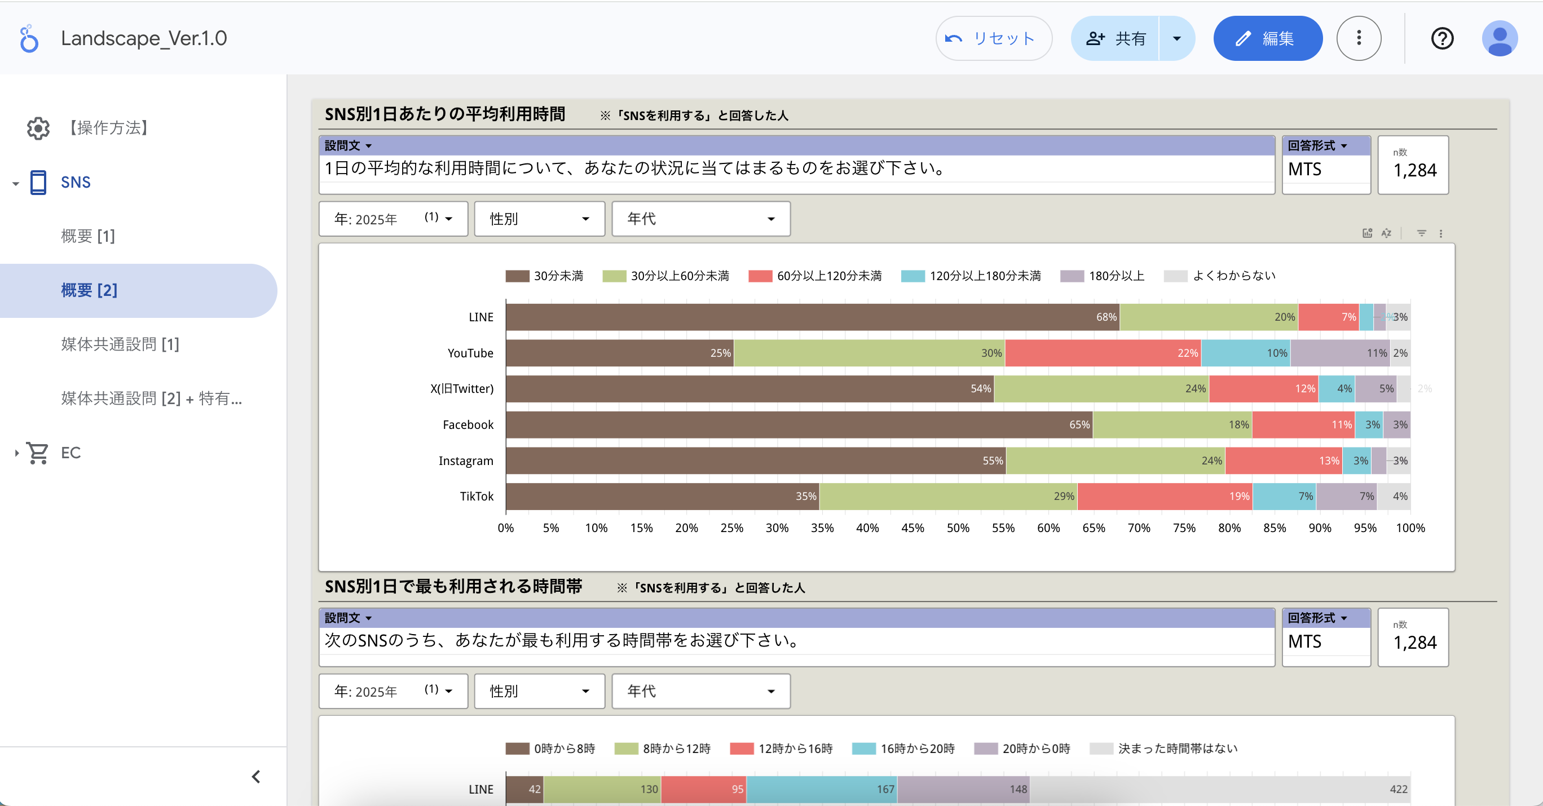This screenshot has height=806, width=1543.
Task: Click the Looker Studio logo
Action: click(28, 38)
